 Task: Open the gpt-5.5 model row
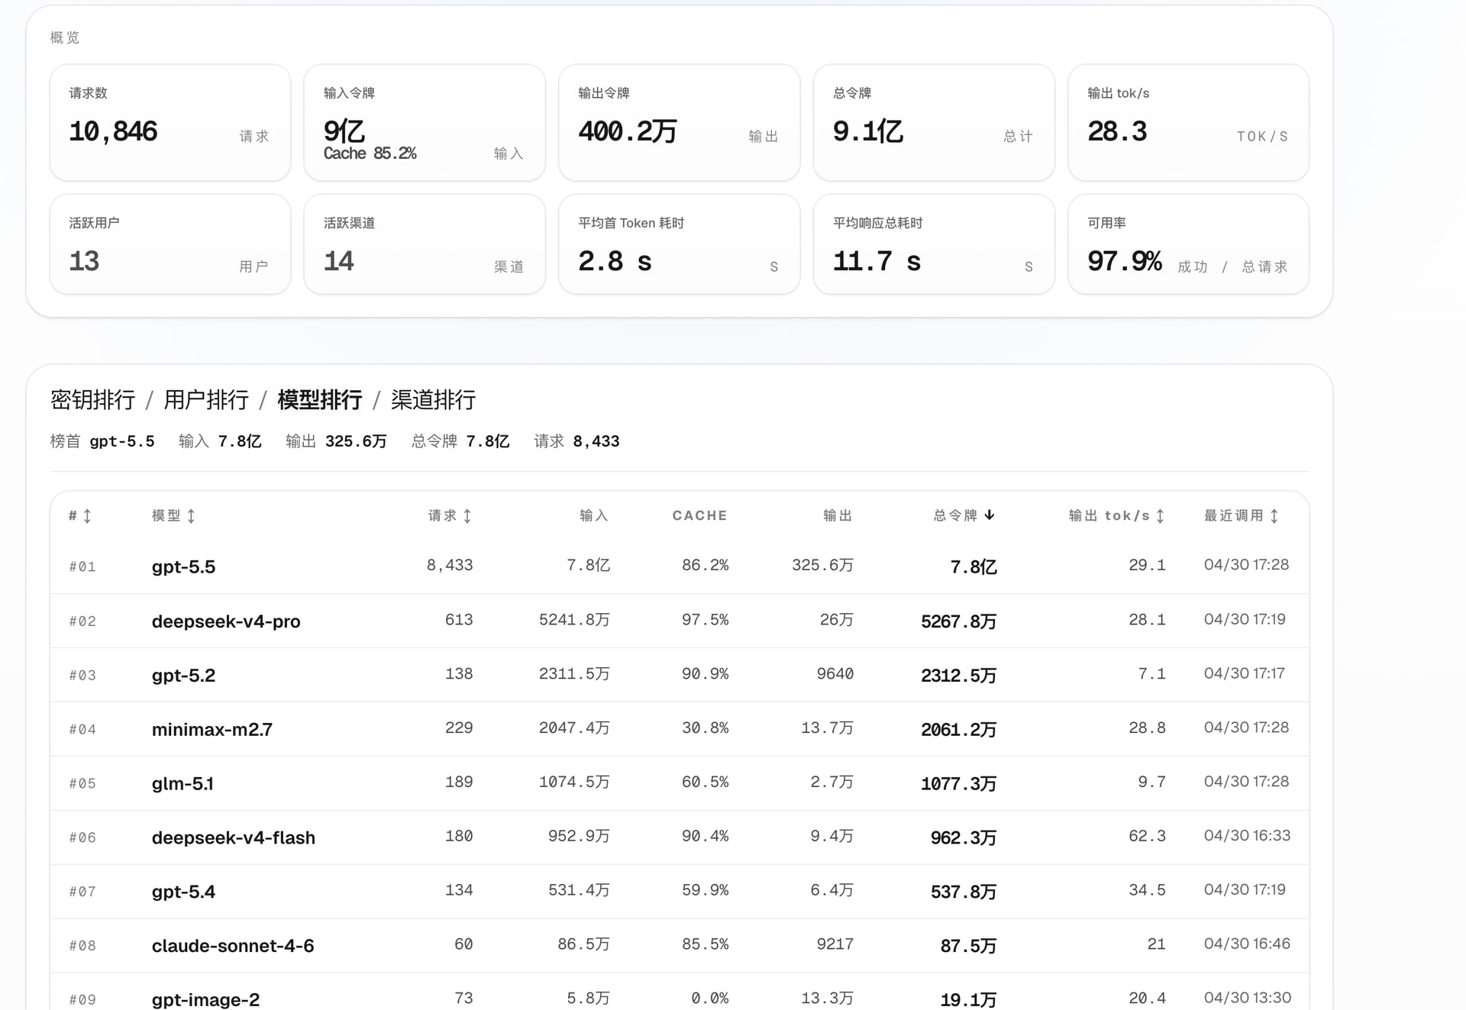[x=680, y=566]
